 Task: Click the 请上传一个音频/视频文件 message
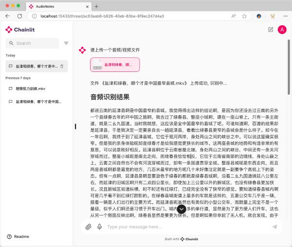point(115,50)
